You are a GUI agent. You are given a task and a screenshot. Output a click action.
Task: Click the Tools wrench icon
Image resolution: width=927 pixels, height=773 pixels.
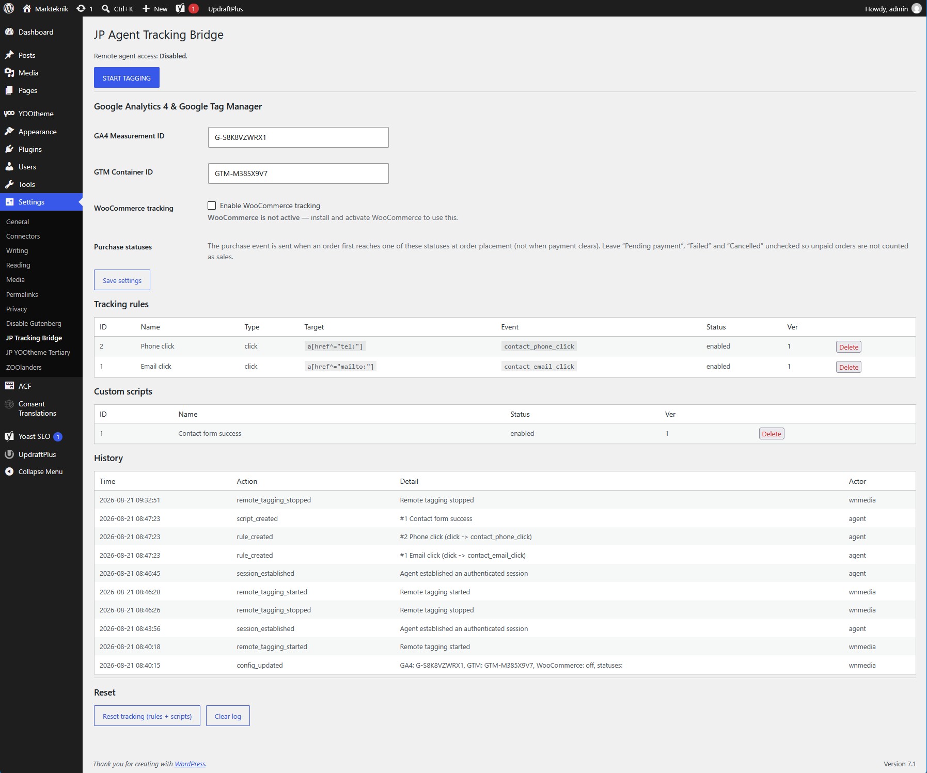(9, 184)
